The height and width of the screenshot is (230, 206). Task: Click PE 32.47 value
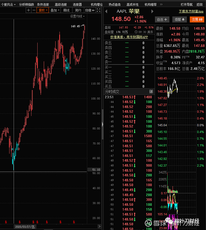[200, 57]
